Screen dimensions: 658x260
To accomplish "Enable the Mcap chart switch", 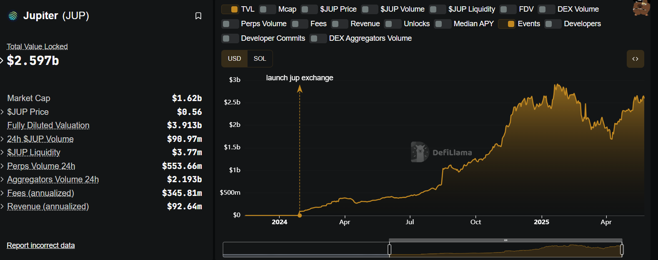I will click(267, 9).
